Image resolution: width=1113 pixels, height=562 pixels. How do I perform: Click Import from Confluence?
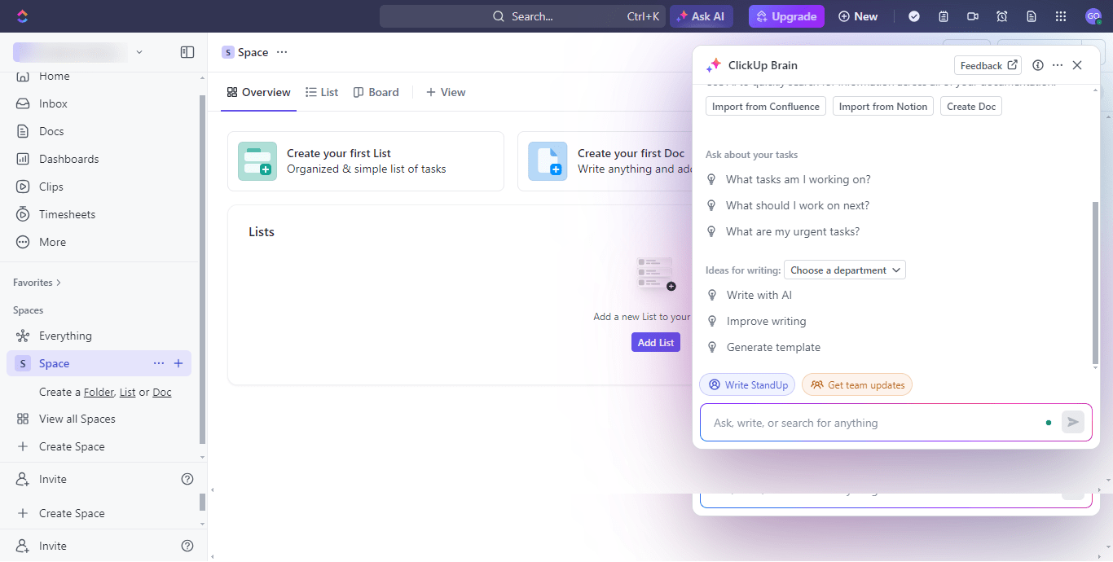click(766, 106)
